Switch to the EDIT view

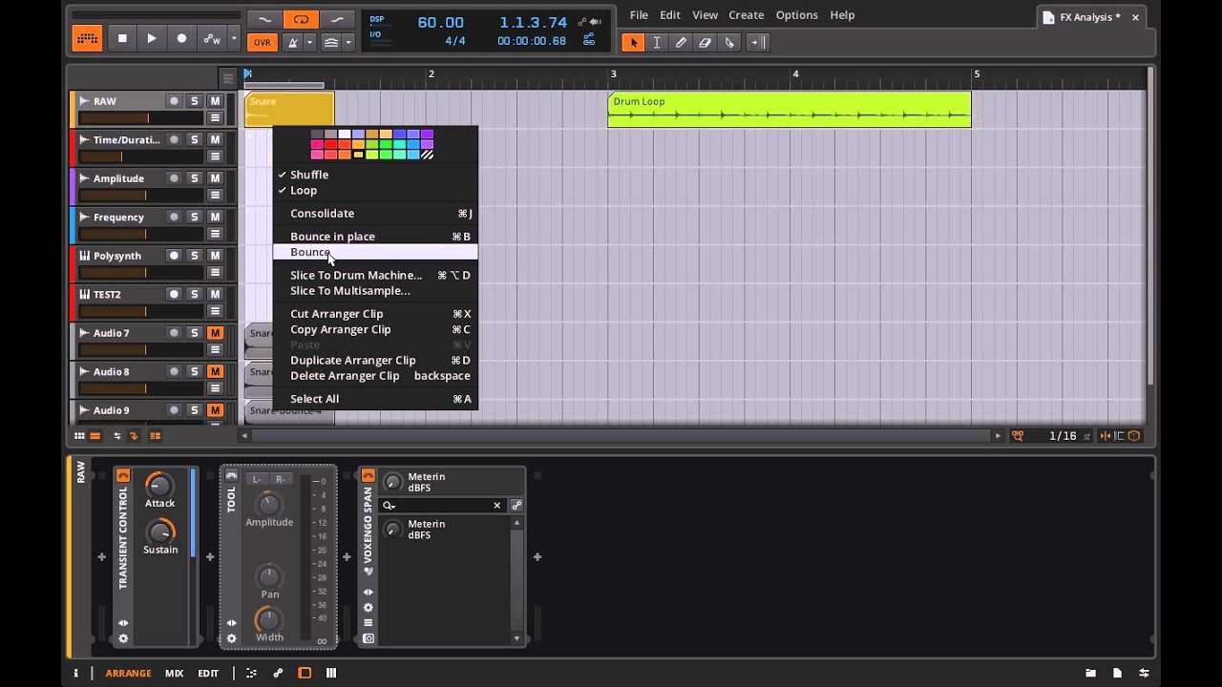[x=208, y=673]
